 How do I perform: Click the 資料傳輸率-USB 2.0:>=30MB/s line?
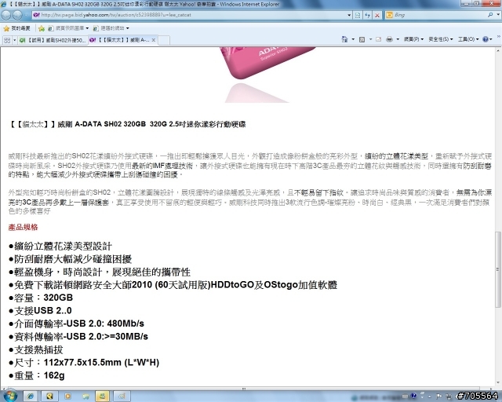tap(78, 337)
